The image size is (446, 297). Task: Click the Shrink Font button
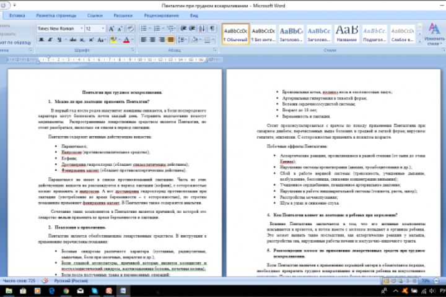pyautogui.click(x=120, y=28)
